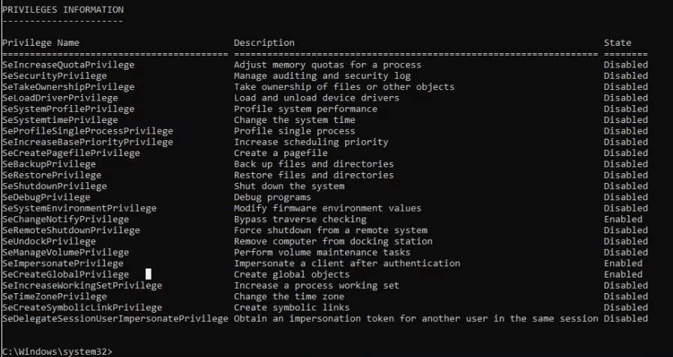The width and height of the screenshot is (673, 357).
Task: Click the 'Debug programs' description
Action: (x=272, y=197)
